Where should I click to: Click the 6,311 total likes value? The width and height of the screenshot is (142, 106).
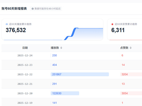[118, 30]
